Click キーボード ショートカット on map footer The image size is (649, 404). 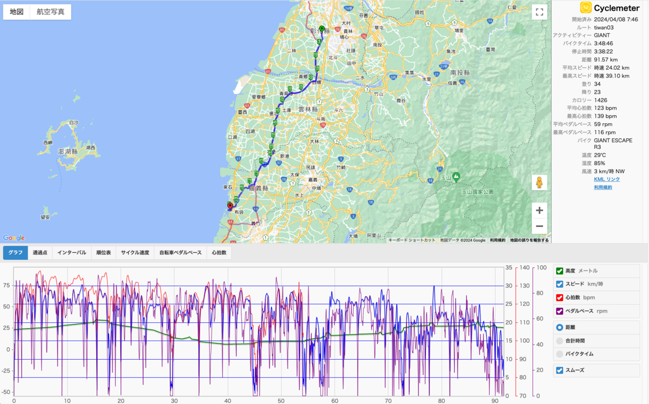click(412, 240)
